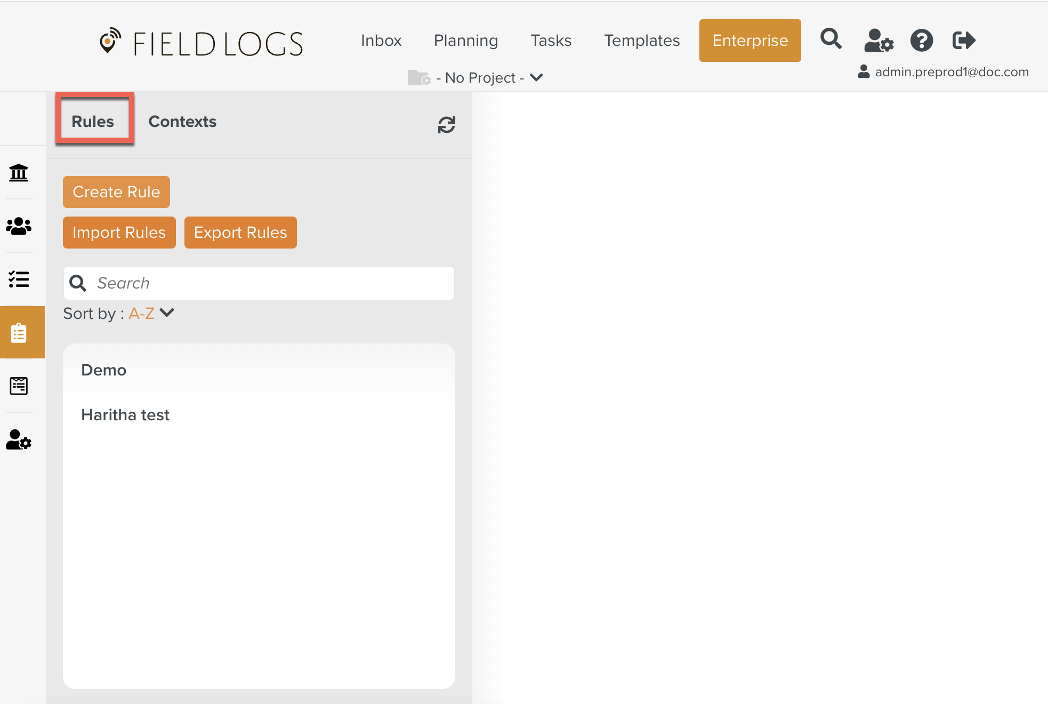Click the Export Rules button
This screenshot has height=704, width=1048.
click(240, 233)
